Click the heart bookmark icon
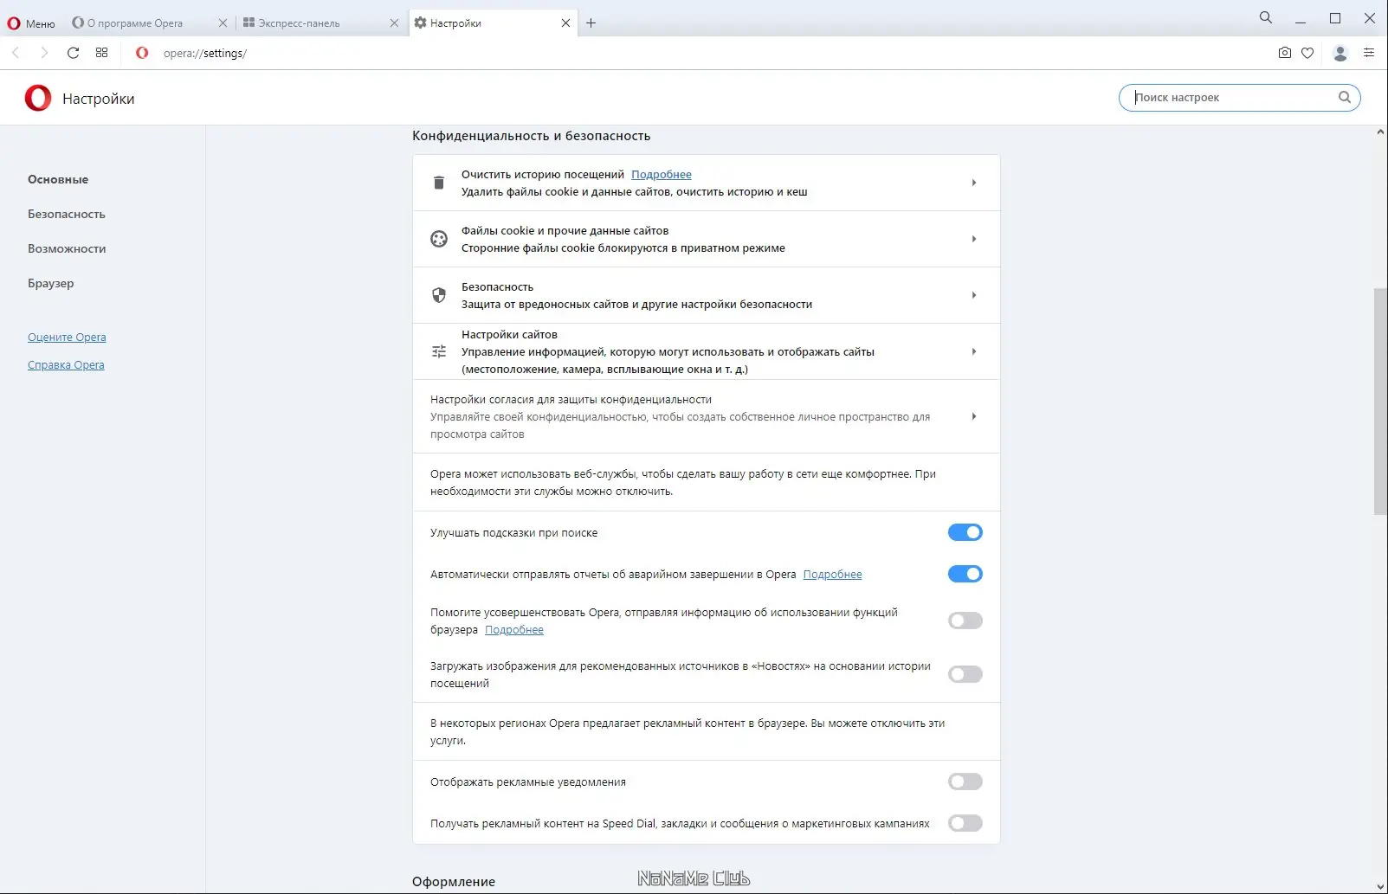Image resolution: width=1388 pixels, height=894 pixels. pyautogui.click(x=1307, y=53)
